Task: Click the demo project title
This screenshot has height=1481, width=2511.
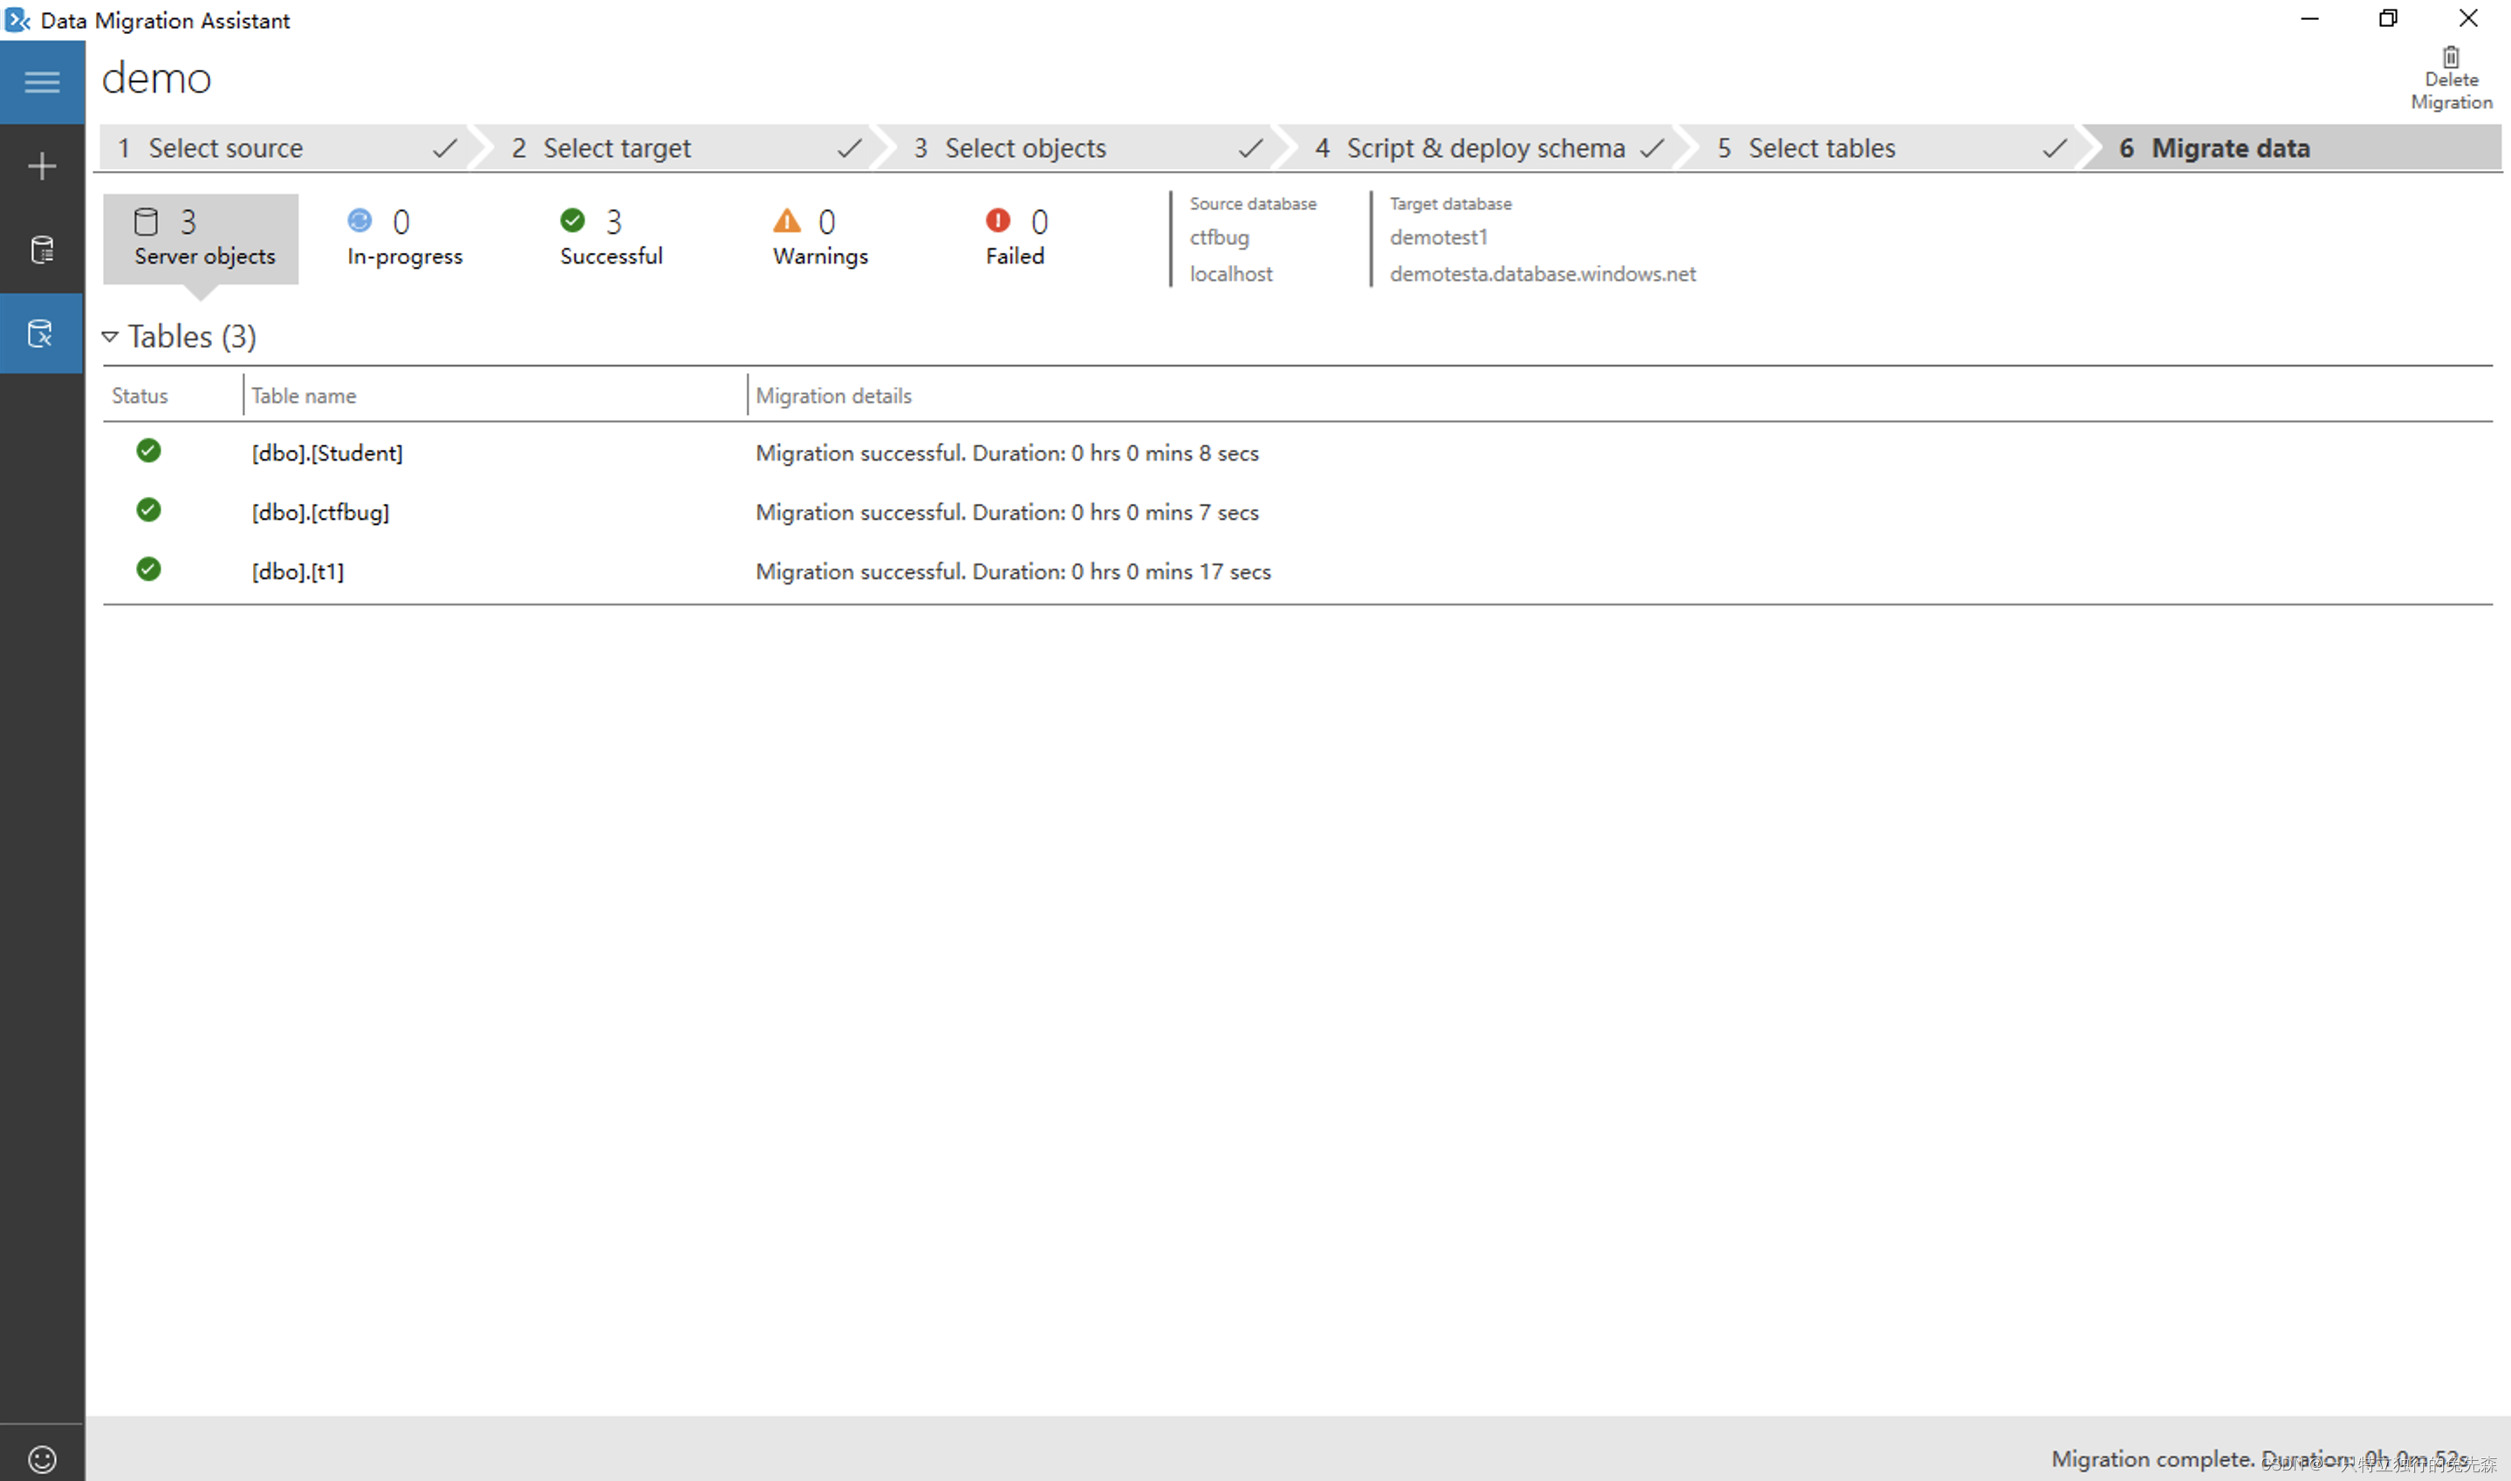Action: (157, 78)
